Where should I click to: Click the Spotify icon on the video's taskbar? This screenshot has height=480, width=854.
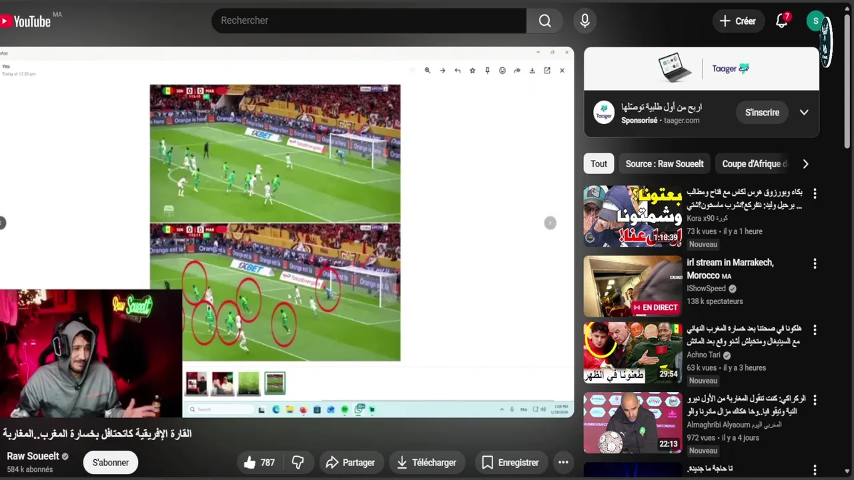(344, 409)
